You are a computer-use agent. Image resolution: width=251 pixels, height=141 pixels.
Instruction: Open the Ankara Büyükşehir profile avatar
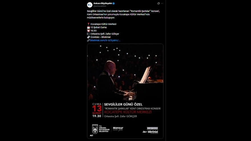pyautogui.click(x=90, y=5)
